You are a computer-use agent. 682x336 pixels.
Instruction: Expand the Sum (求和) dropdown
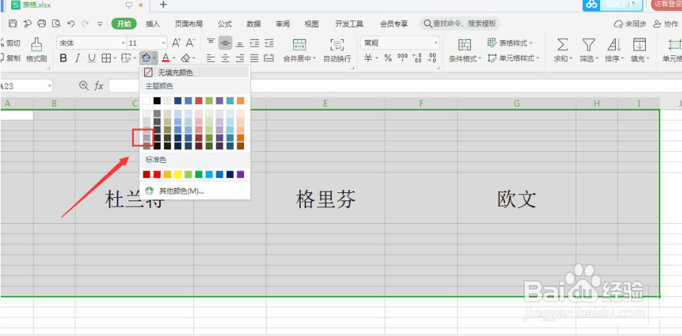tap(571, 58)
